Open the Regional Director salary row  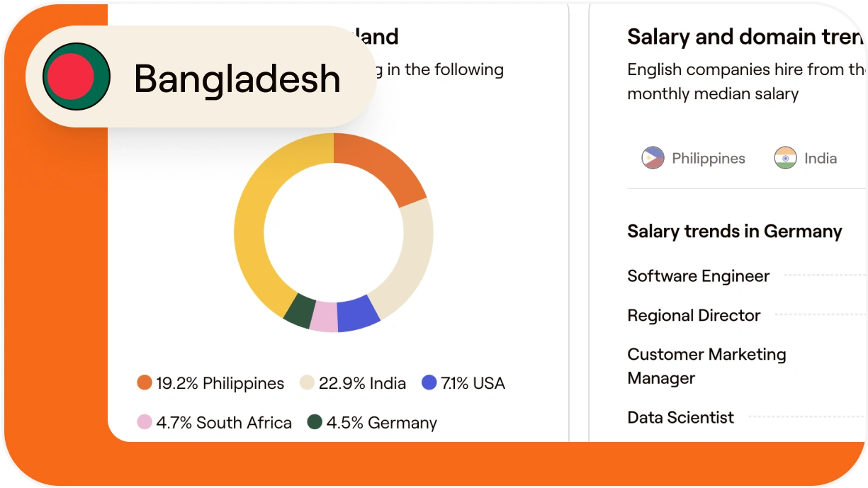[694, 315]
